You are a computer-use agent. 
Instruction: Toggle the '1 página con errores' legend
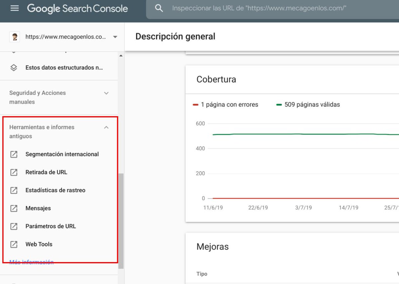tap(225, 104)
